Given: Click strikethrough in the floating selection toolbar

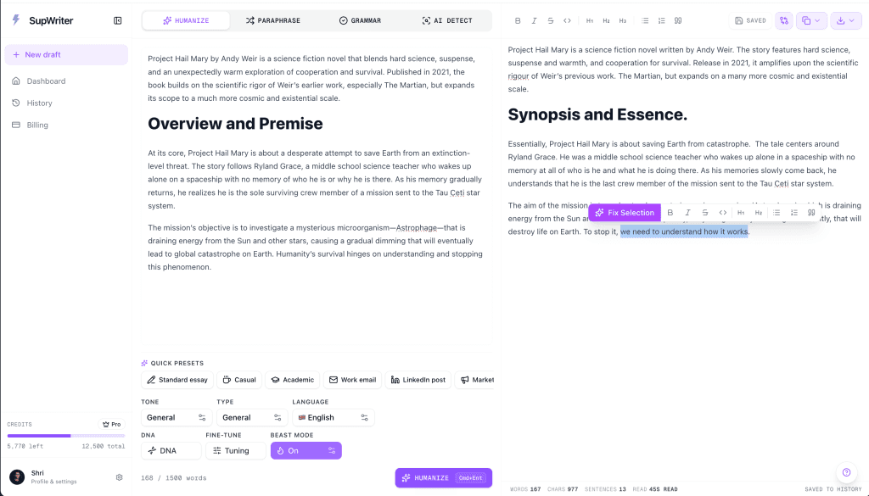Looking at the screenshot, I should coord(705,213).
